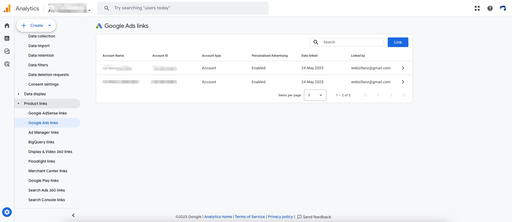This screenshot has width=512, height=222.
Task: Click the Personalised Advertising column header
Action: 270,56
